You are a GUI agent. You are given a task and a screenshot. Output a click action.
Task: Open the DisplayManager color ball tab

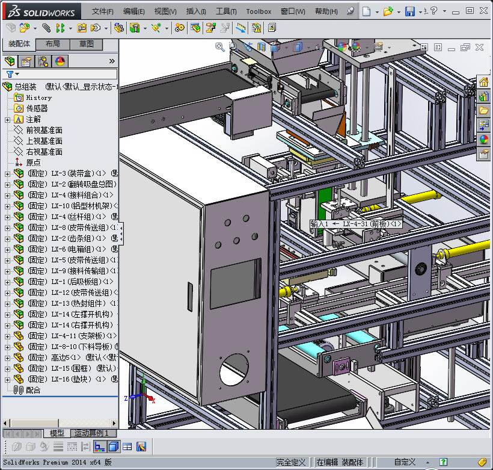[x=60, y=61]
